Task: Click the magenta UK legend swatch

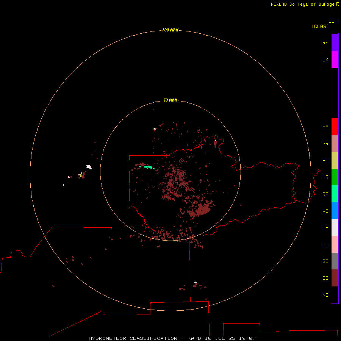Action: 335,59
